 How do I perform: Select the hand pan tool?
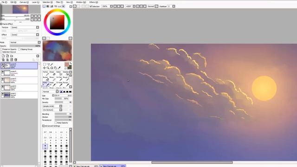(56, 68)
